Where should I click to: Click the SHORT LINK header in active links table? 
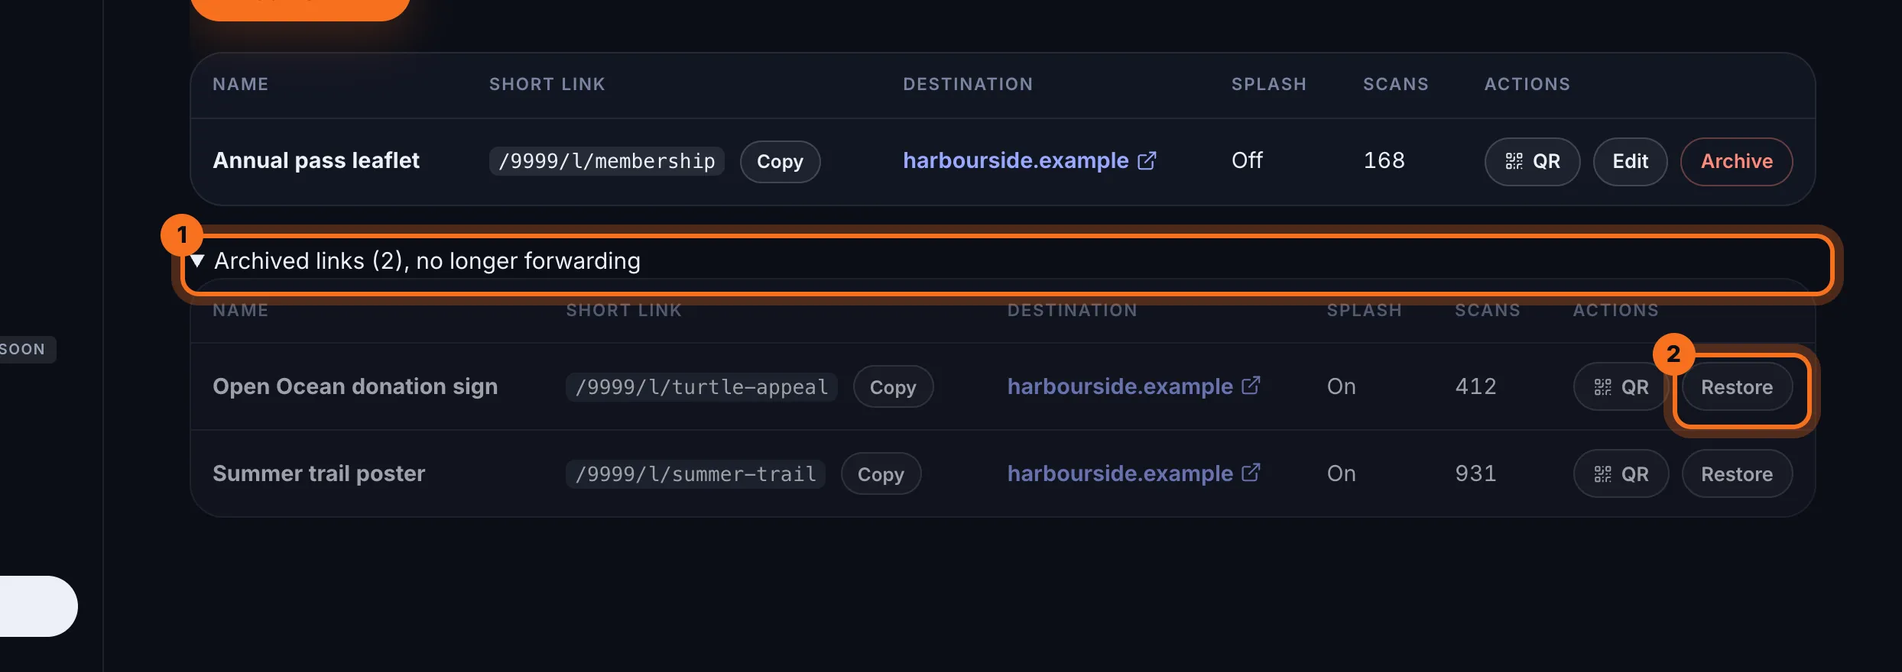coord(547,84)
